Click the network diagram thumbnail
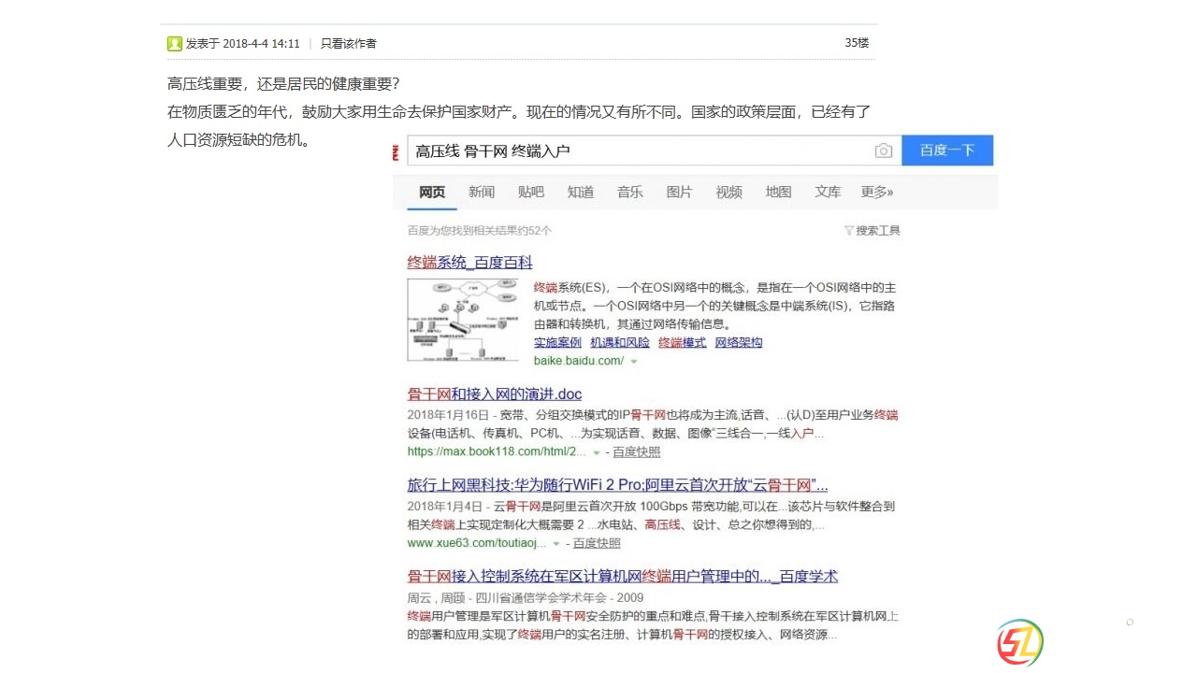Screen dimensions: 1197x673 tap(463, 320)
